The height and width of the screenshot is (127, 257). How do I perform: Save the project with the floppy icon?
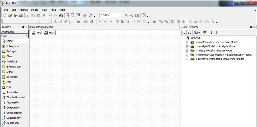click(16, 15)
